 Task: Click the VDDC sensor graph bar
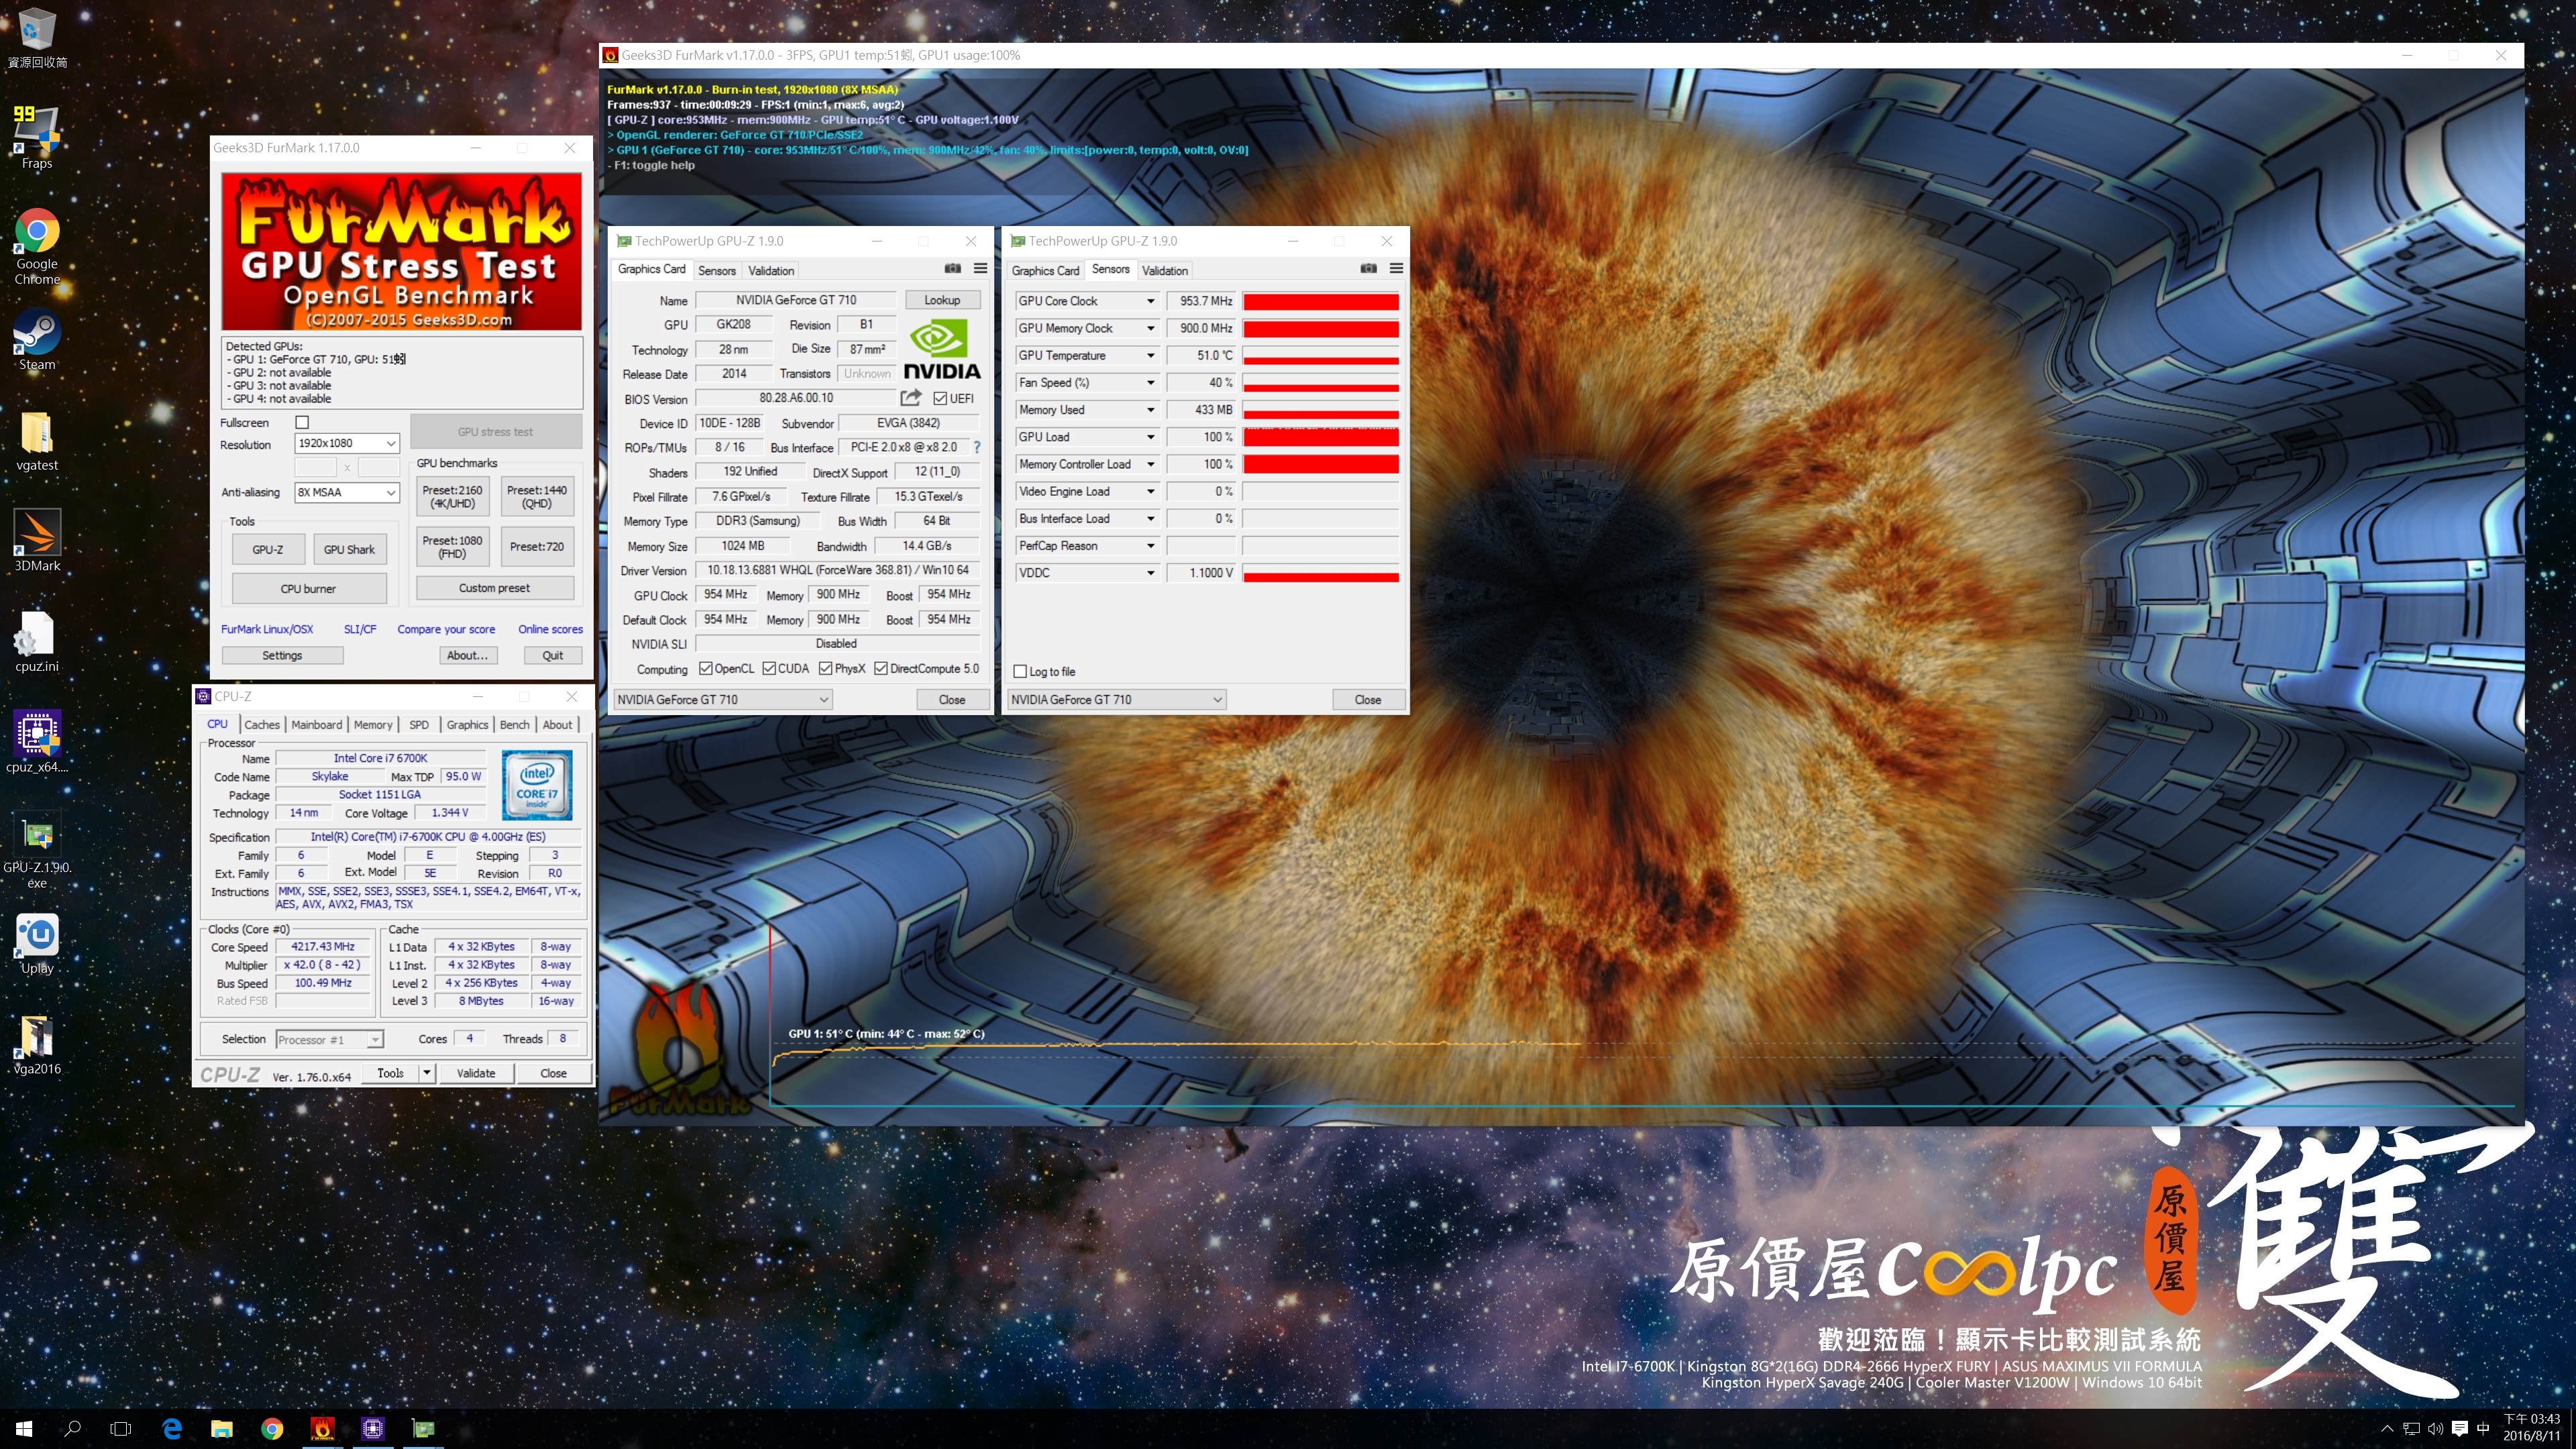click(x=1320, y=573)
